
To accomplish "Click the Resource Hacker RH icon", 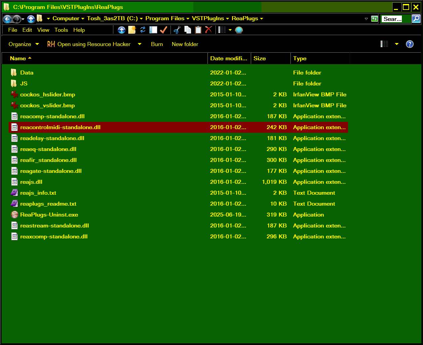I will click(x=51, y=44).
